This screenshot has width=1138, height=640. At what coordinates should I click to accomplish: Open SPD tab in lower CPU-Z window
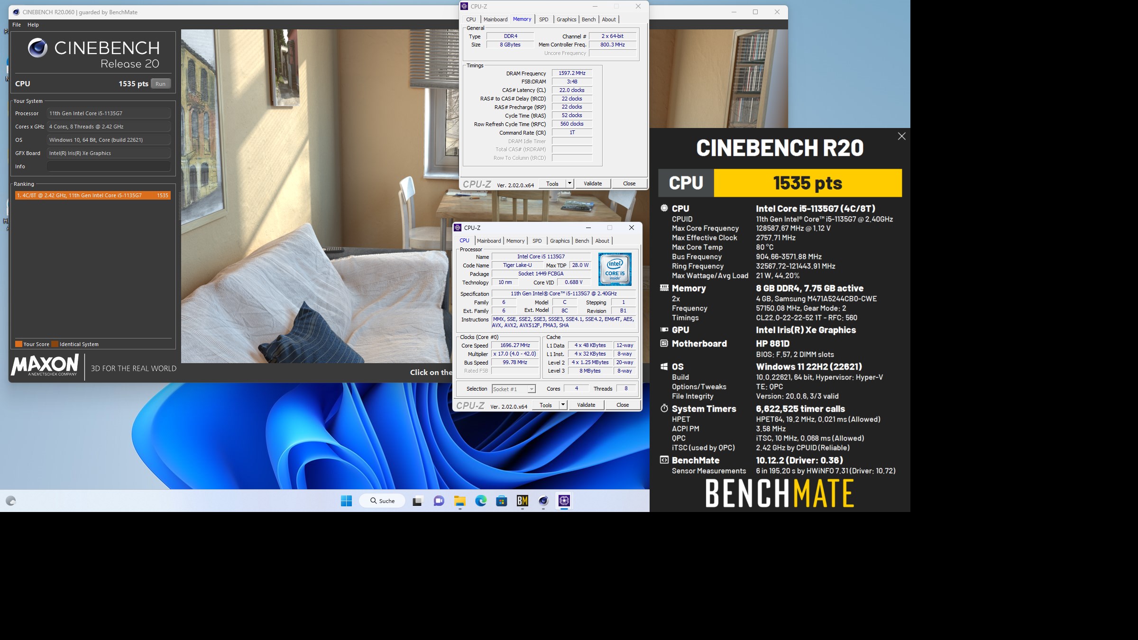(537, 241)
